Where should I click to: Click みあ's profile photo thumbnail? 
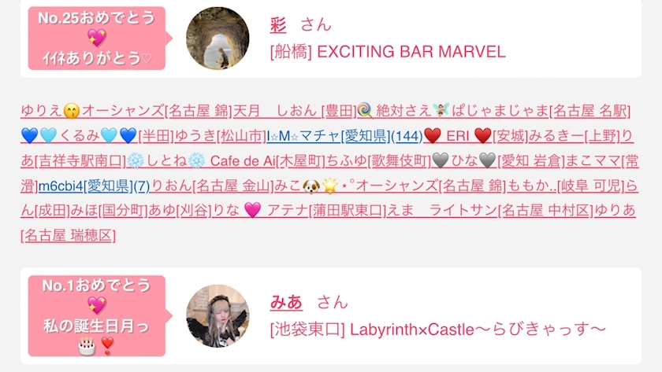218,316
